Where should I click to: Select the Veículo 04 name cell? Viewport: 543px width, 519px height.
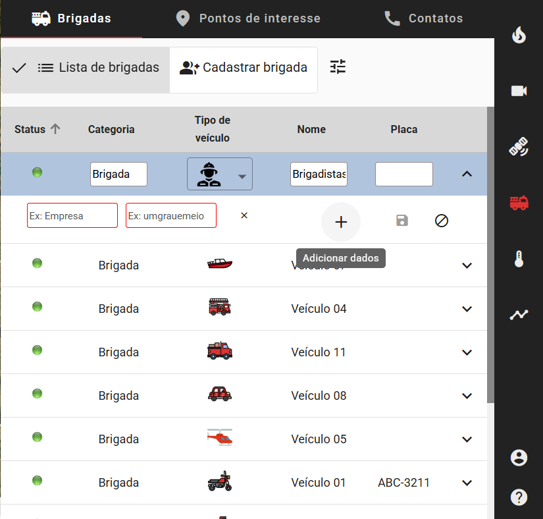[x=319, y=309]
